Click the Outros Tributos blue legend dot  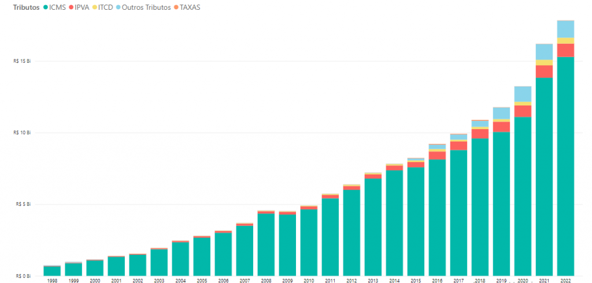pyautogui.click(x=119, y=7)
